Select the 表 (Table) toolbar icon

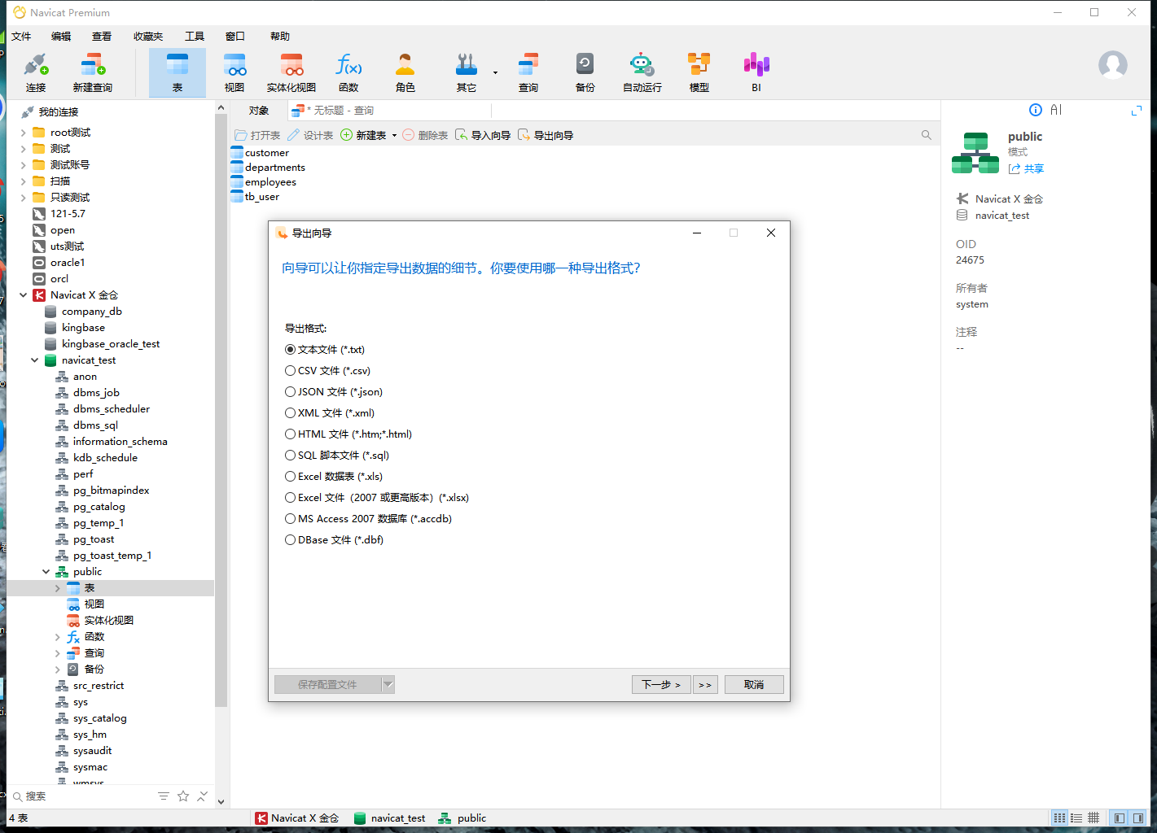pos(177,72)
